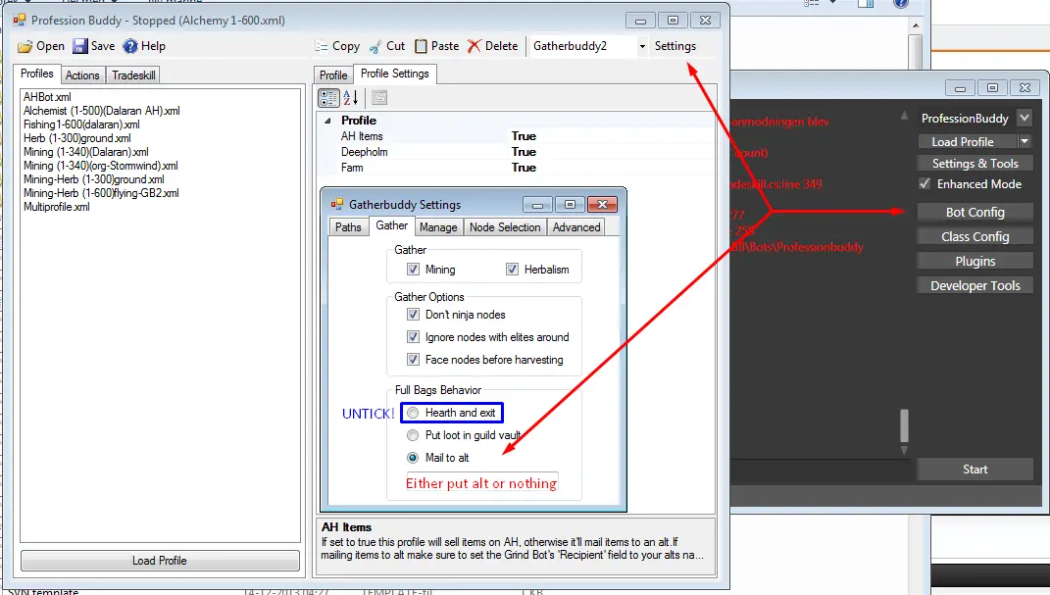The width and height of the screenshot is (1050, 595).
Task: Switch to the Actions tab
Action: pos(82,74)
